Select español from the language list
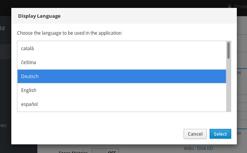The width and height of the screenshot is (247, 153). point(122,104)
